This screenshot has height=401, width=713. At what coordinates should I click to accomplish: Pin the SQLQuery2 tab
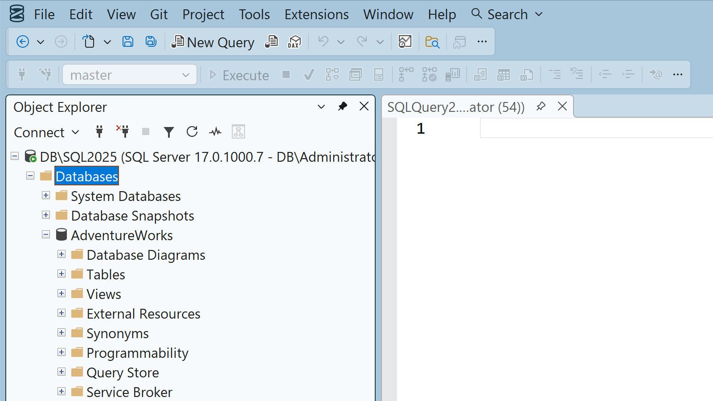pos(541,106)
